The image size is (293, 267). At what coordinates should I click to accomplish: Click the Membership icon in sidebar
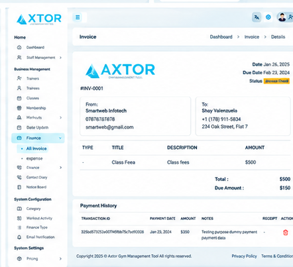pos(19,108)
